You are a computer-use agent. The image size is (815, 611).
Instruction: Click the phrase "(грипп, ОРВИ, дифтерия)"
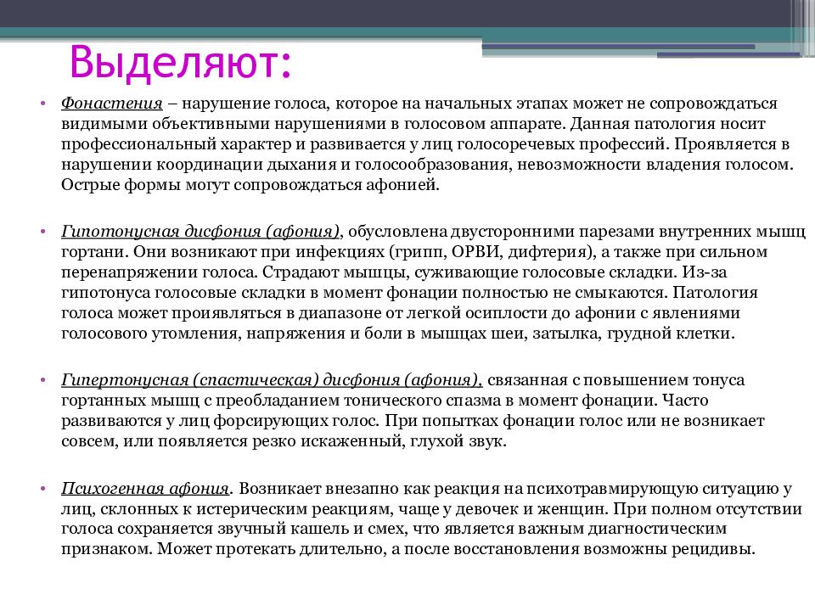[491, 252]
